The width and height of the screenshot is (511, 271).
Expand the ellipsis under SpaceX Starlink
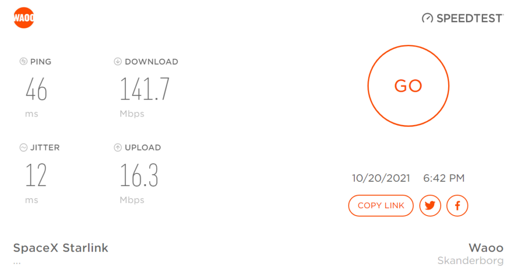[17, 263]
